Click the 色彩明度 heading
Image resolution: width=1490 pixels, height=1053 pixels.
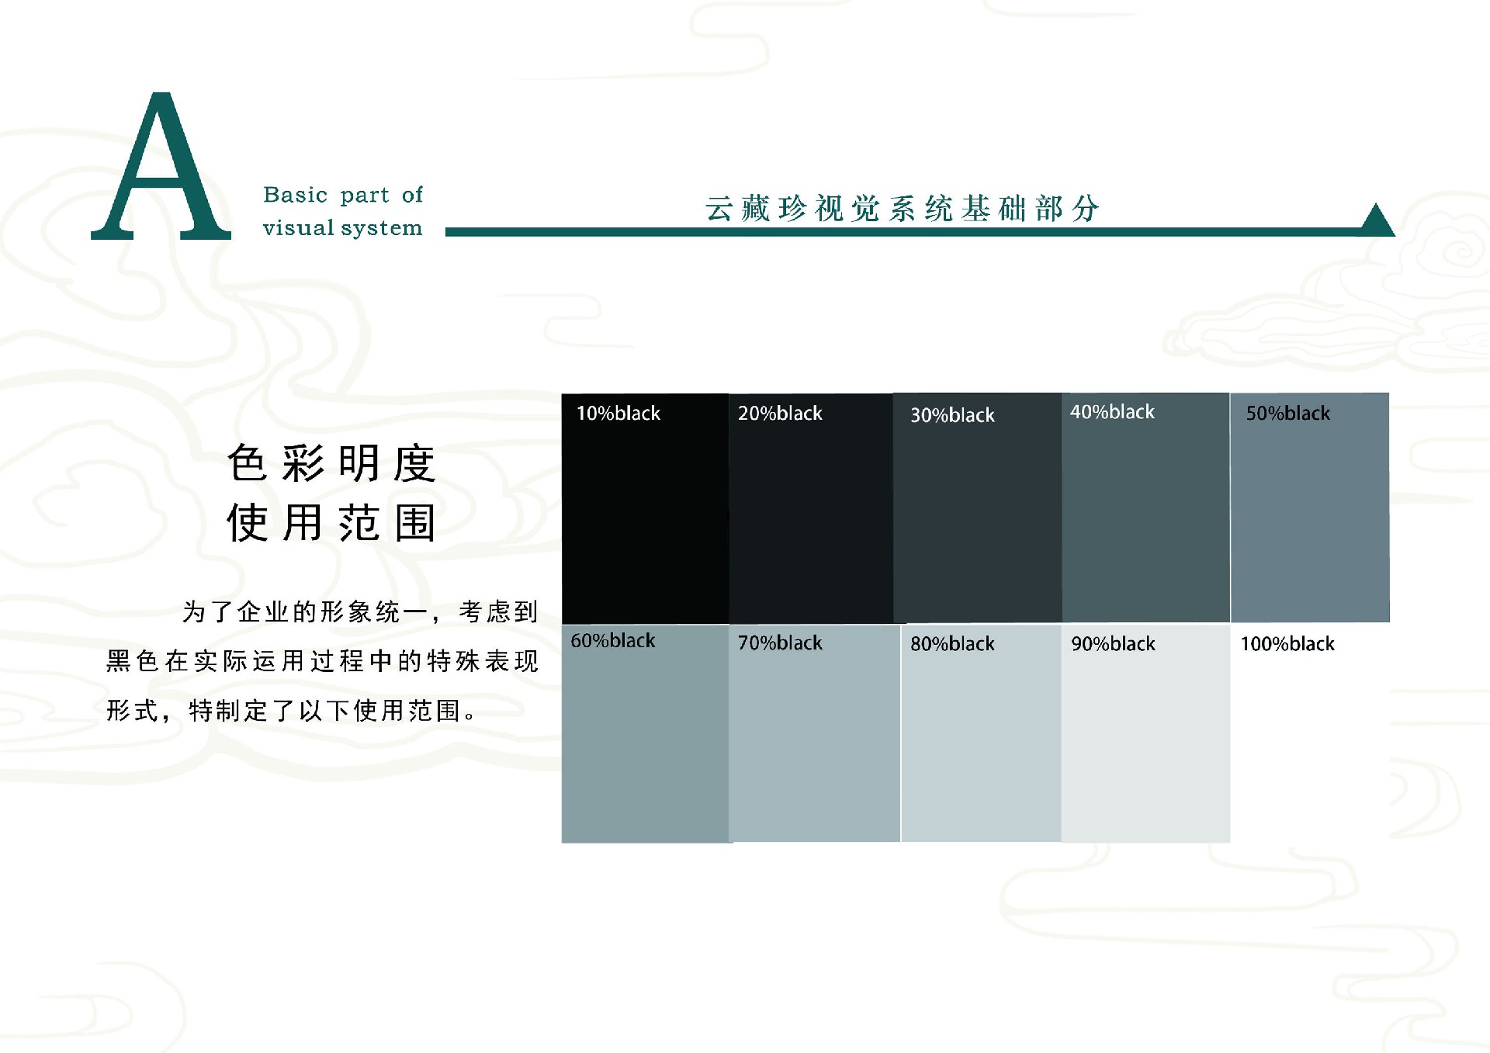pos(331,464)
